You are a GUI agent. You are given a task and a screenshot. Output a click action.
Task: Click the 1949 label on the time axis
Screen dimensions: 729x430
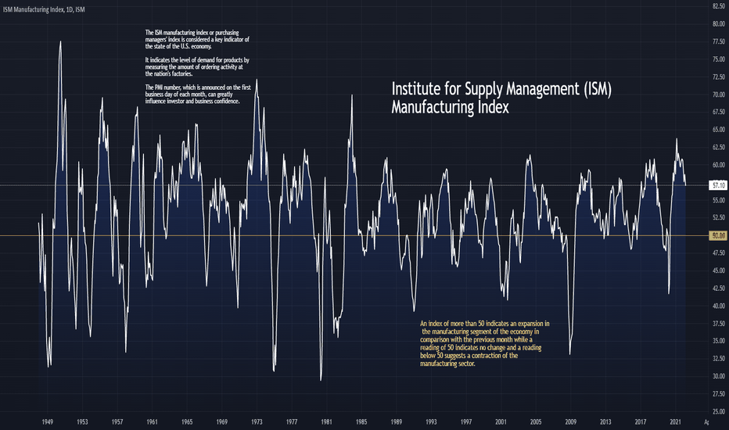pos(48,422)
